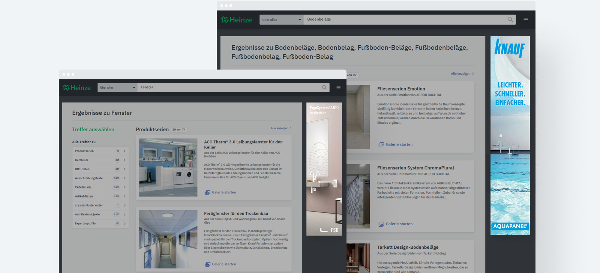The width and height of the screenshot is (600, 273).
Task: Click the Produktserien count badge '74'
Action: (118, 151)
